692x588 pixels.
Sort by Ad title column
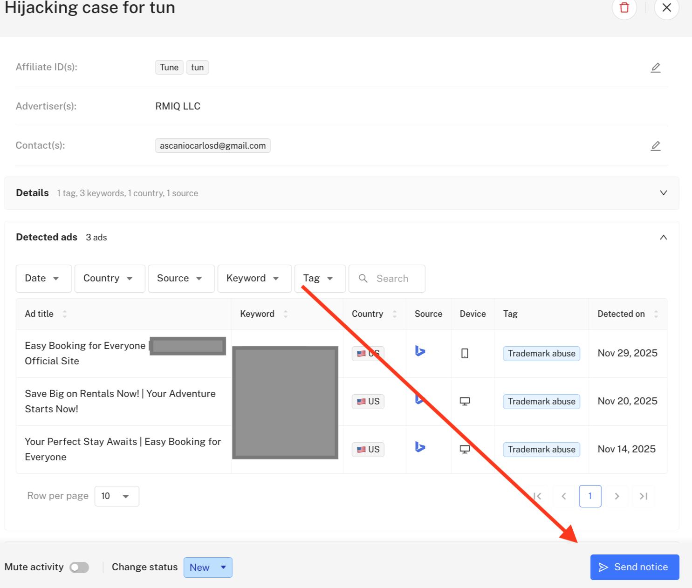pos(65,314)
